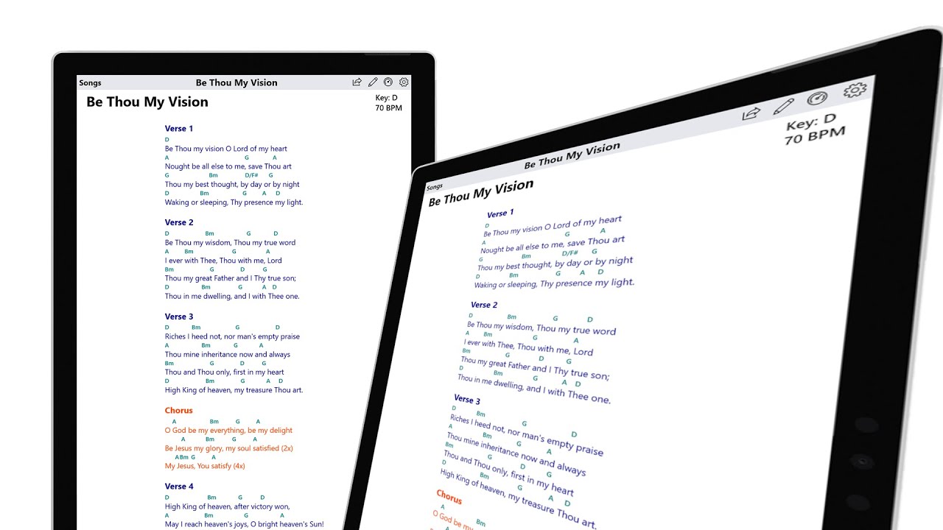Tap the share icon on the left tablet
This screenshot has width=943, height=530.
(357, 82)
